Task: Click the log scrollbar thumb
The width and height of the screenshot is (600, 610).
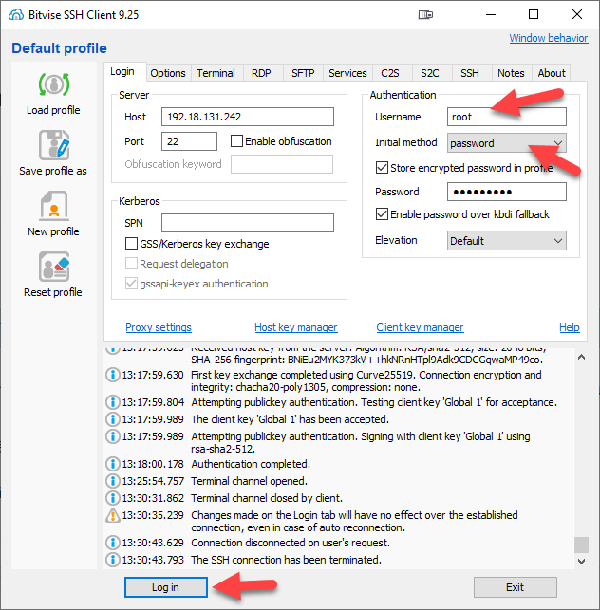Action: 581,545
